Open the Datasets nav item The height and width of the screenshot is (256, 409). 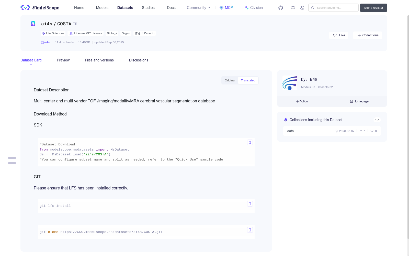(125, 8)
